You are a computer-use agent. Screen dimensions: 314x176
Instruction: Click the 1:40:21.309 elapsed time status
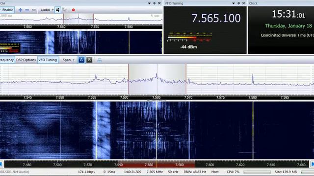[132, 172]
